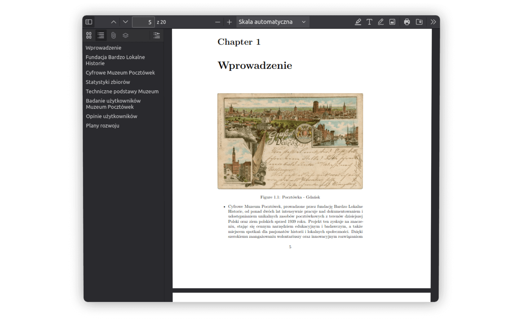The height and width of the screenshot is (326, 522).
Task: Click the page number field showing 5
Action: tap(143, 22)
